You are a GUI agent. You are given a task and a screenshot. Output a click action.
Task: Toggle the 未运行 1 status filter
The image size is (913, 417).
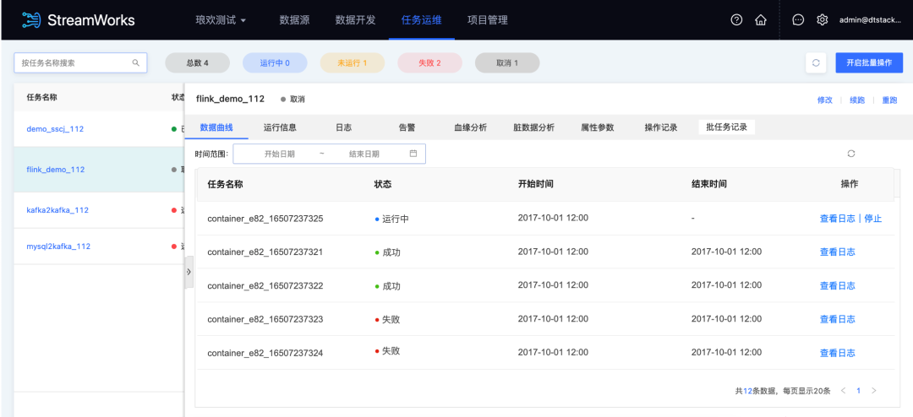(x=352, y=62)
